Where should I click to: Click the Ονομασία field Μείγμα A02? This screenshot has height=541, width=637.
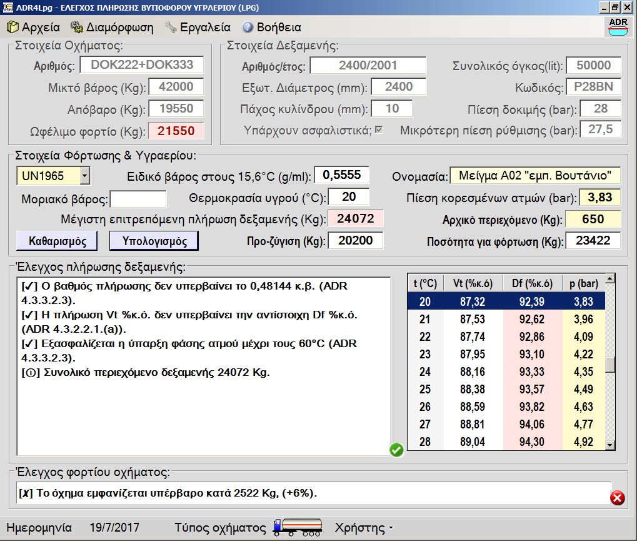point(535,175)
